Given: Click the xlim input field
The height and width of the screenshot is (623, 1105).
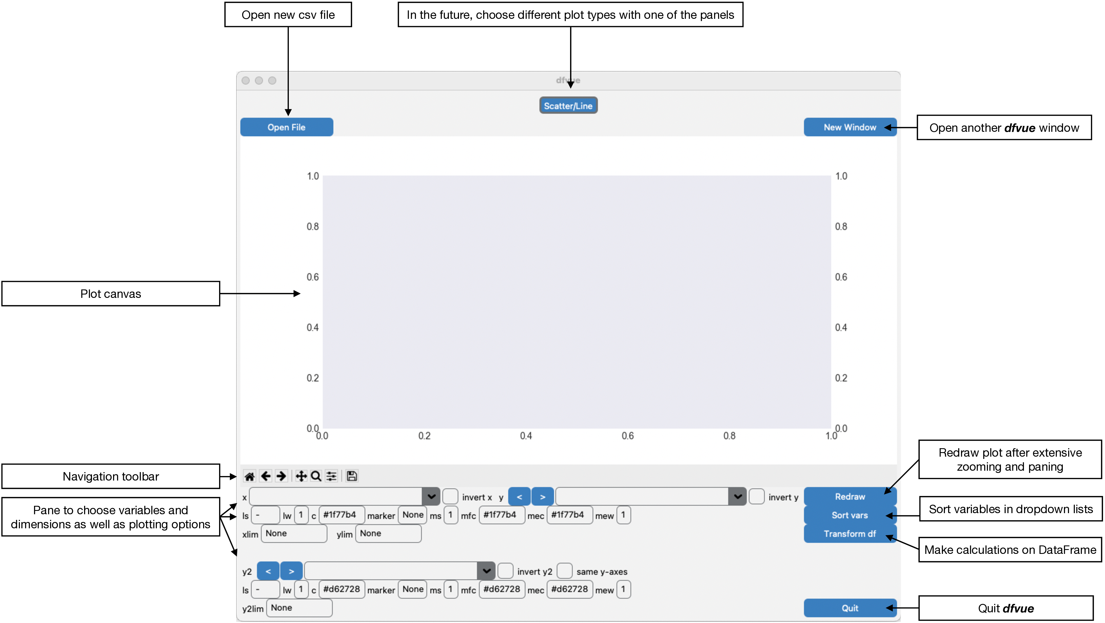Looking at the screenshot, I should (x=293, y=533).
